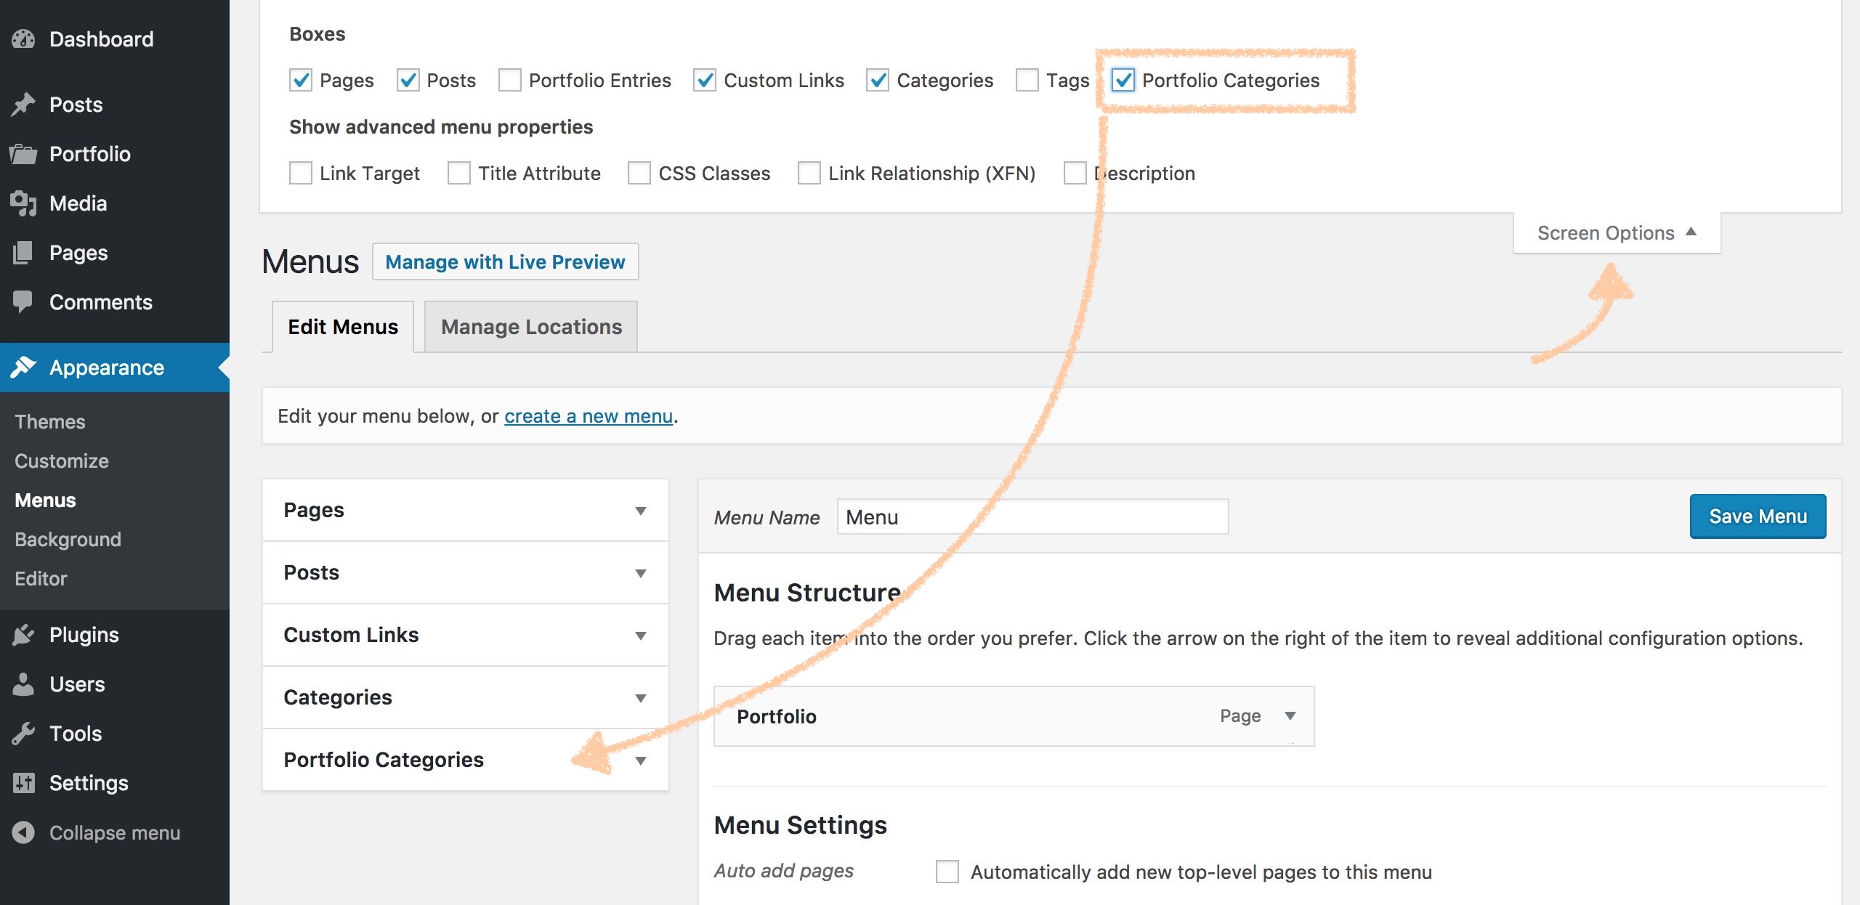Click the Appearance paintbrush icon
1860x905 pixels.
[23, 368]
